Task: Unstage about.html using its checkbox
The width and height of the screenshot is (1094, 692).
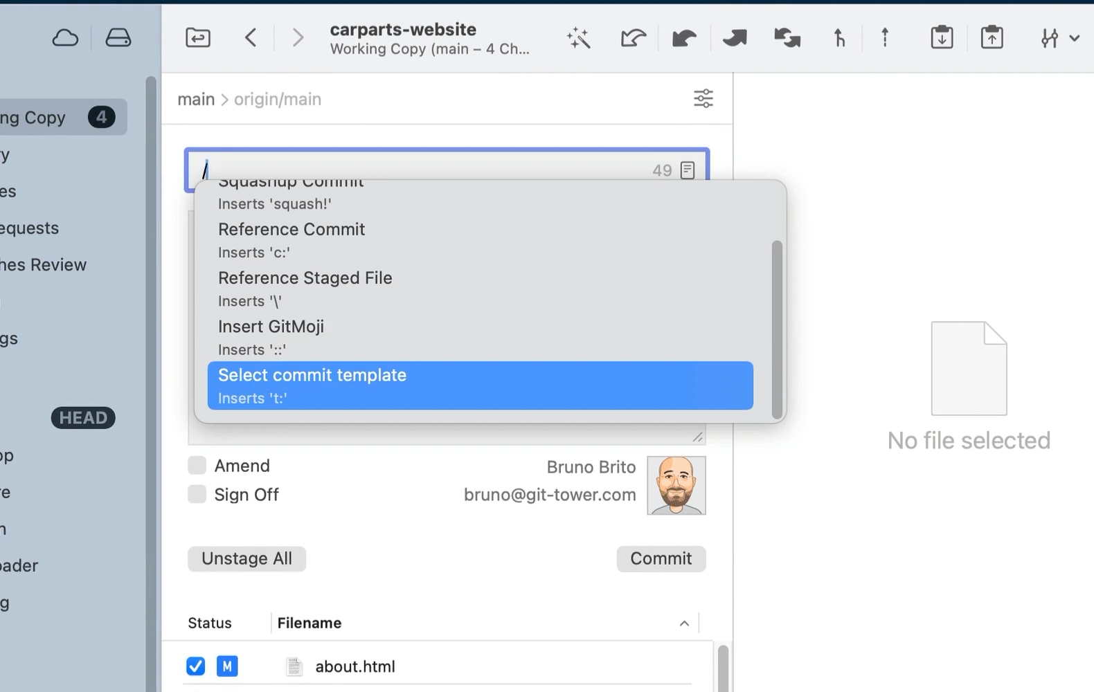Action: 196,666
